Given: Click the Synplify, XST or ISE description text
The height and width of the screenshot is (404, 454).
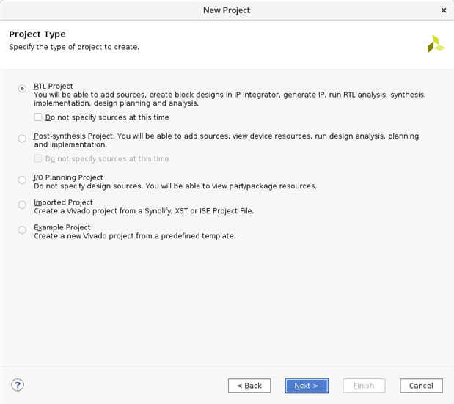Looking at the screenshot, I should pos(144,211).
